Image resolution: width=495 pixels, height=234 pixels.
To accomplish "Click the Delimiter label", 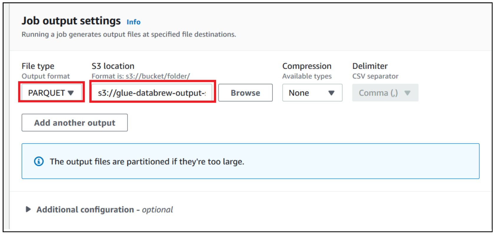I will click(x=370, y=66).
